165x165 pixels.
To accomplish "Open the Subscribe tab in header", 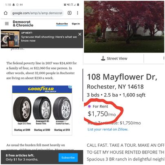I will tap(62, 24).
